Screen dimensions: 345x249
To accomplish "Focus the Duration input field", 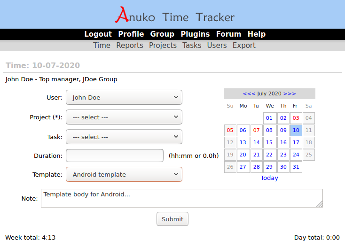I will pos(115,156).
